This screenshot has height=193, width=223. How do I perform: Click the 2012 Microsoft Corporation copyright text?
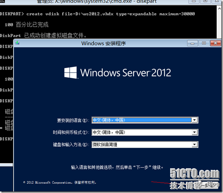point(60,182)
